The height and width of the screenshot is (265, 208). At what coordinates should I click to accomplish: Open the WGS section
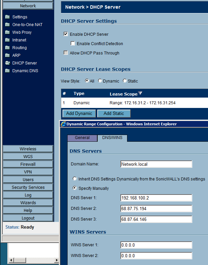coord(28,156)
